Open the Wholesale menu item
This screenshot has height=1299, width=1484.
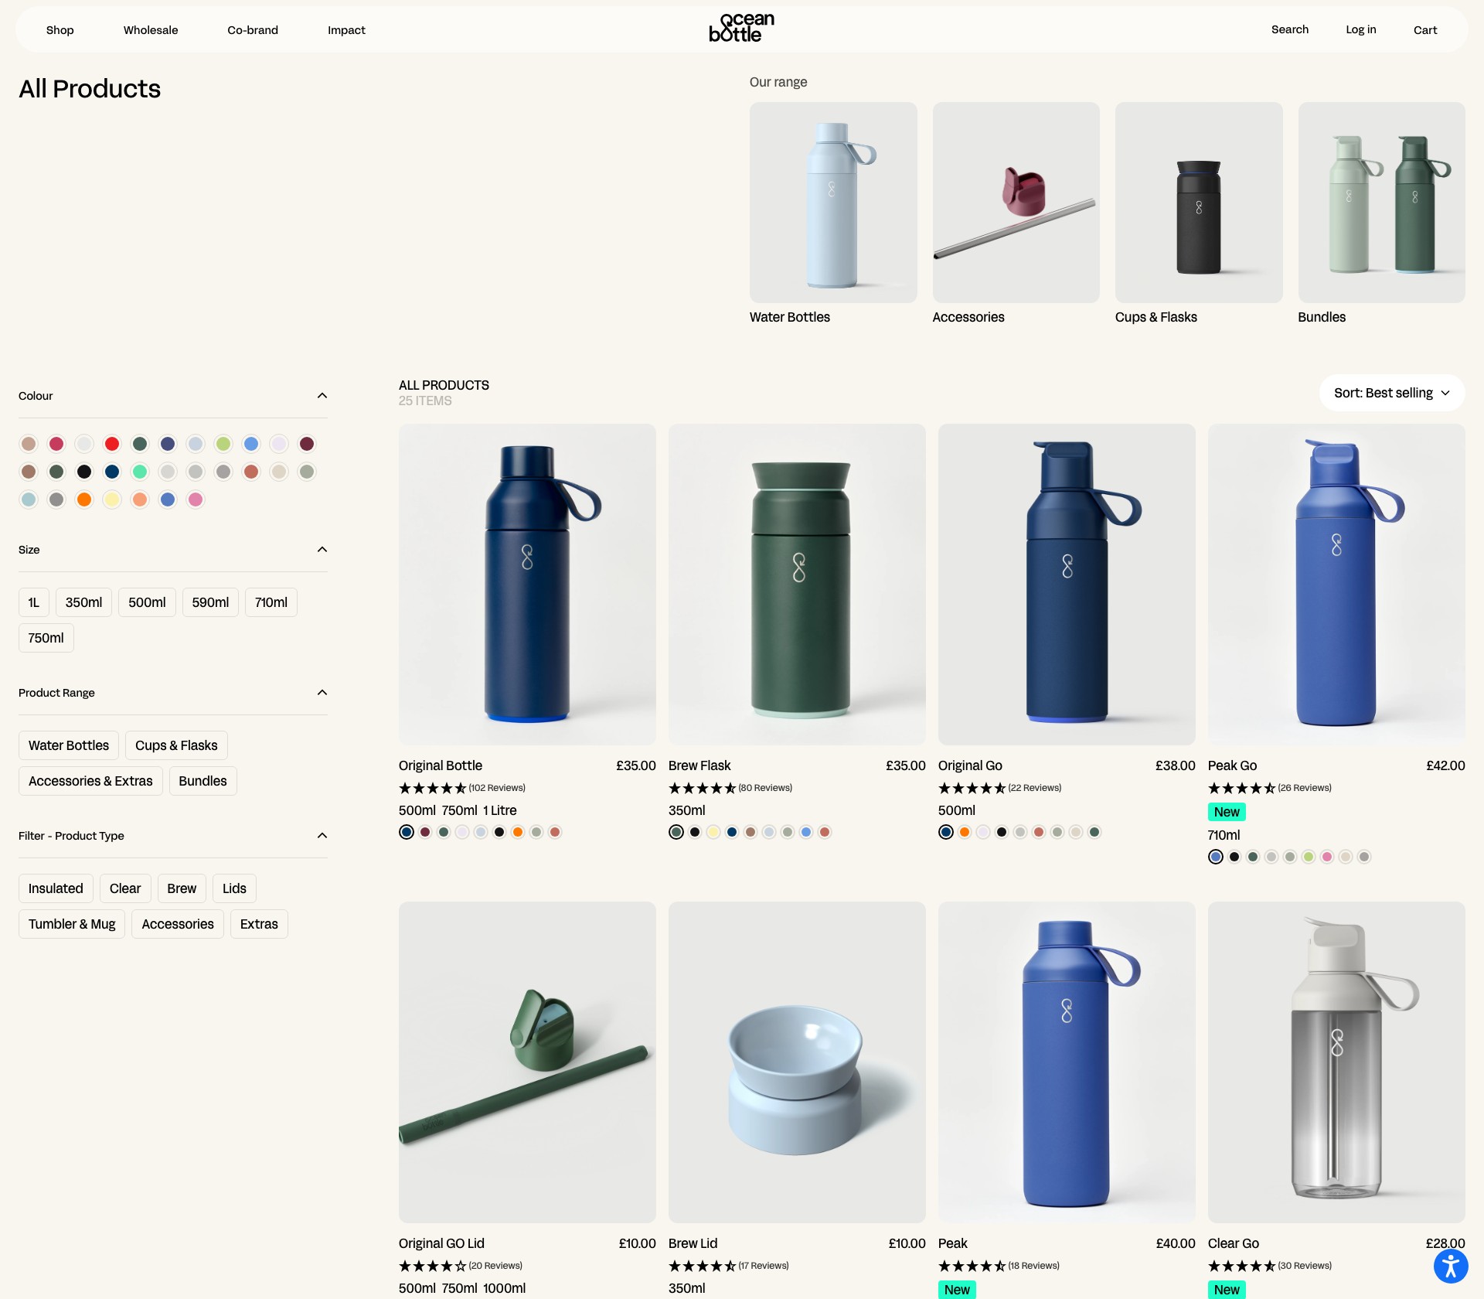pyautogui.click(x=151, y=30)
